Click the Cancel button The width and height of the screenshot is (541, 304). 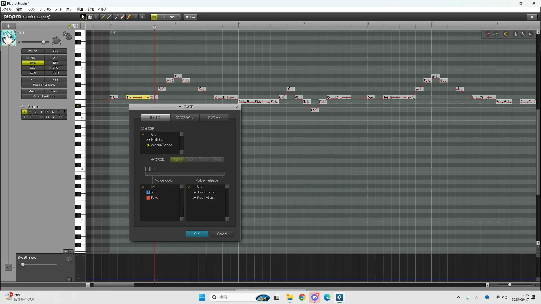click(x=222, y=234)
